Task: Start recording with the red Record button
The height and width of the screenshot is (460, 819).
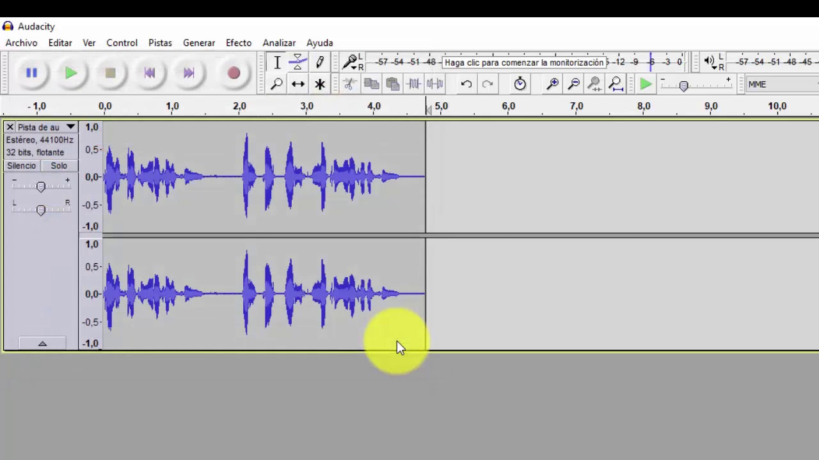Action: tap(234, 73)
